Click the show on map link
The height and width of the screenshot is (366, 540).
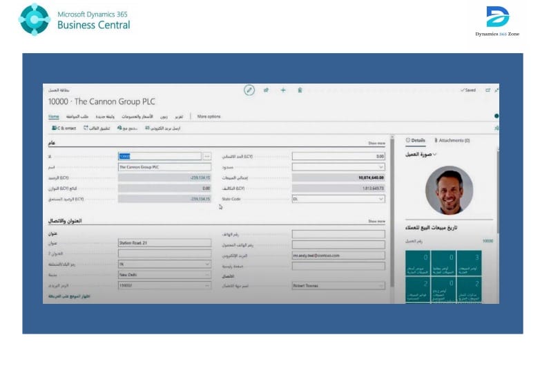click(x=69, y=296)
